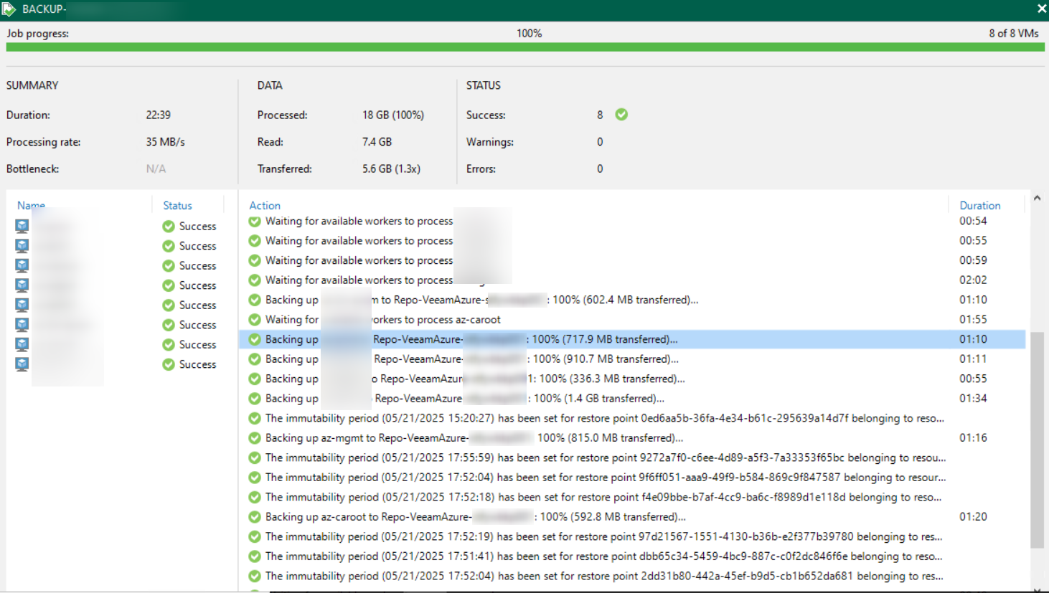Select immutability row for restore point f4e09bbe

pyautogui.click(x=632, y=497)
